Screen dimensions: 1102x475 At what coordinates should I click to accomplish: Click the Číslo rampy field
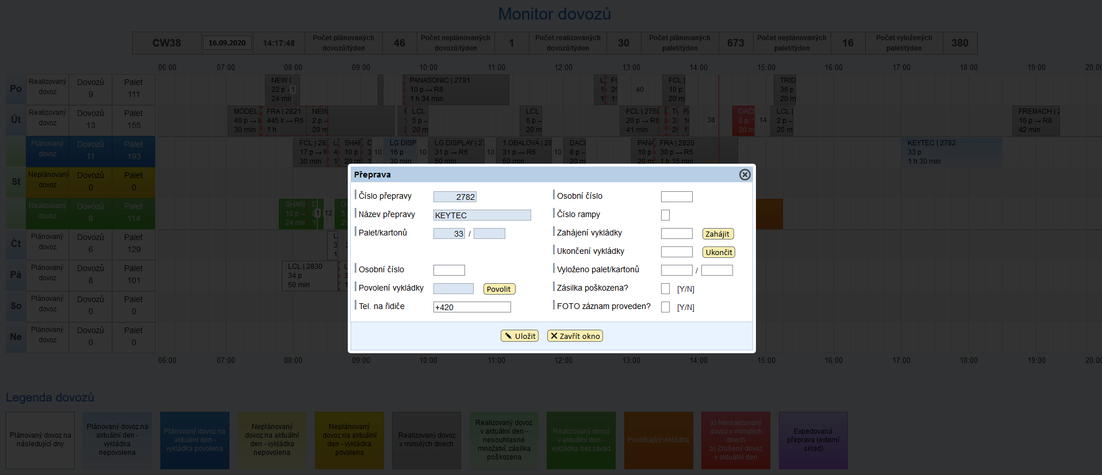click(665, 215)
